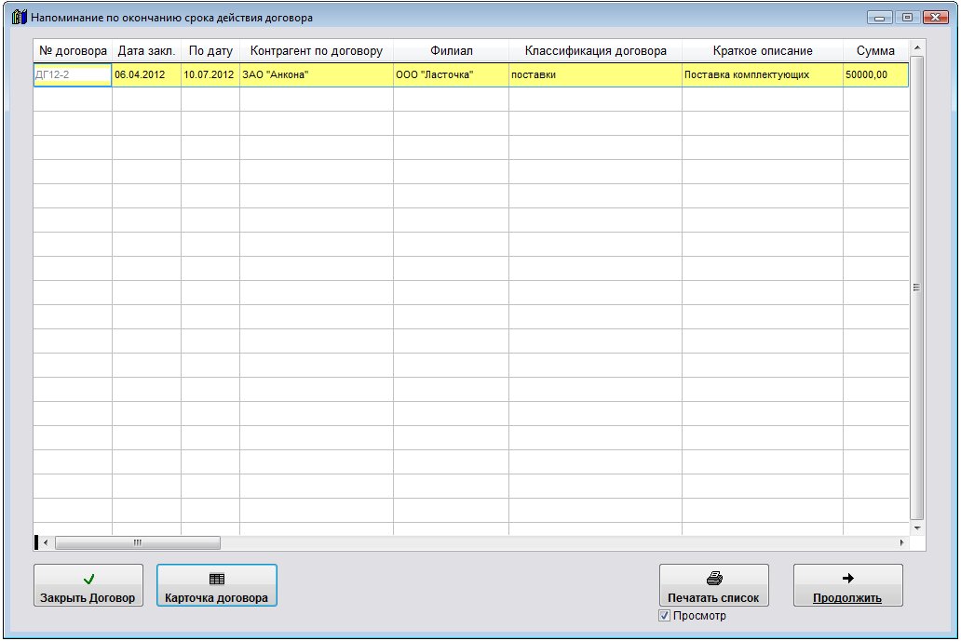
Task: Click the printer icon on Печатать список
Action: click(714, 578)
